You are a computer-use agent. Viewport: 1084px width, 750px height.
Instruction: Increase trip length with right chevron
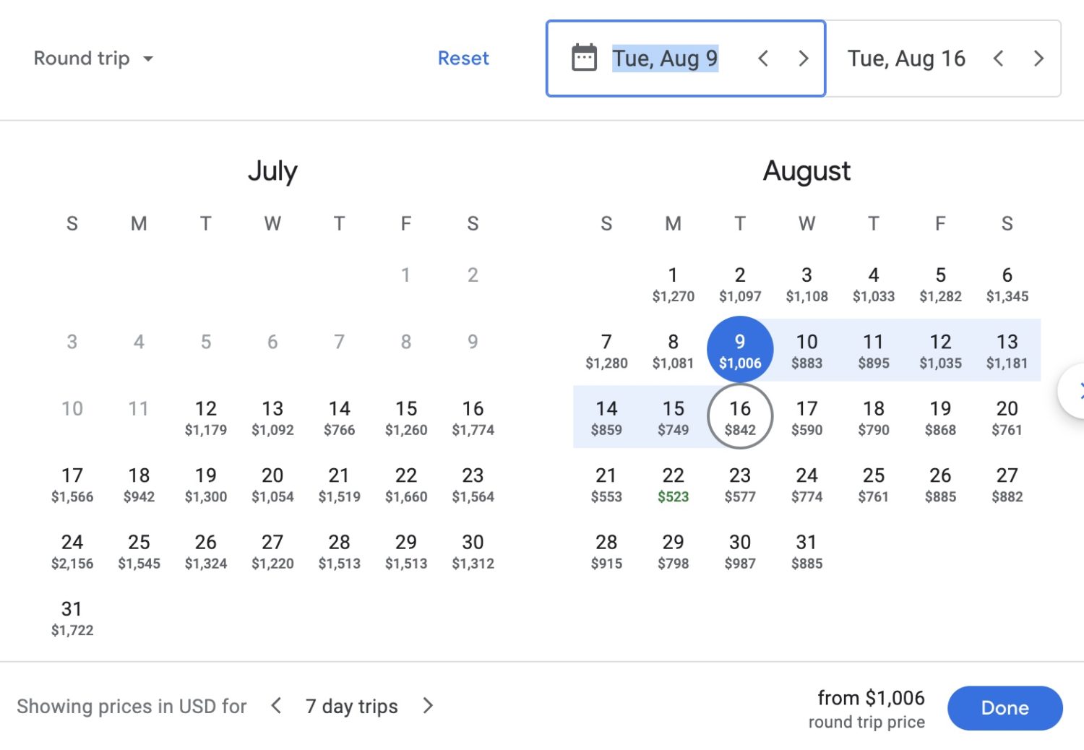point(428,705)
